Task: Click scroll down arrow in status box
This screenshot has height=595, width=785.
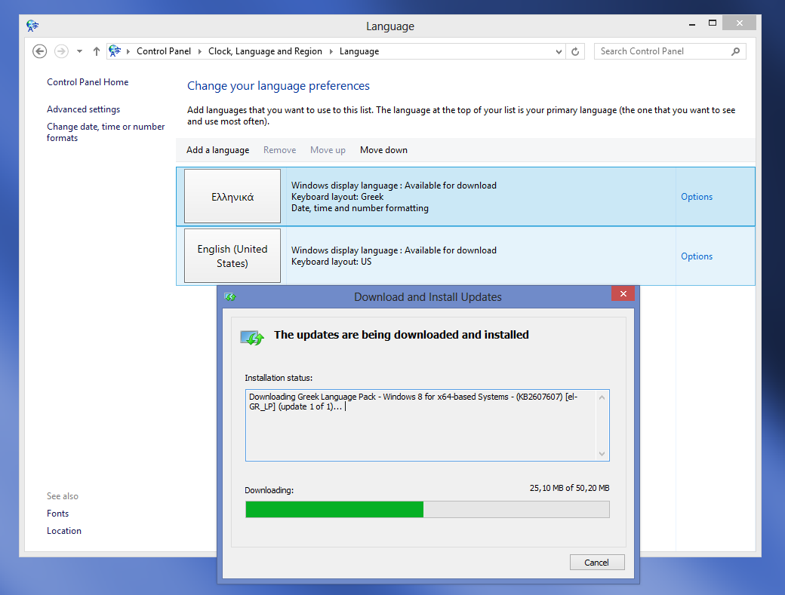Action: [x=602, y=454]
